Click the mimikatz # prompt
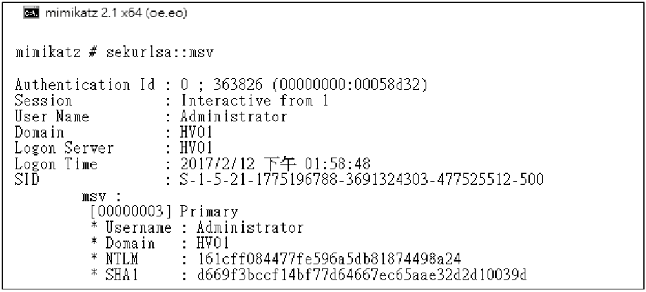Viewport: 646px width, 292px height. click(56, 53)
